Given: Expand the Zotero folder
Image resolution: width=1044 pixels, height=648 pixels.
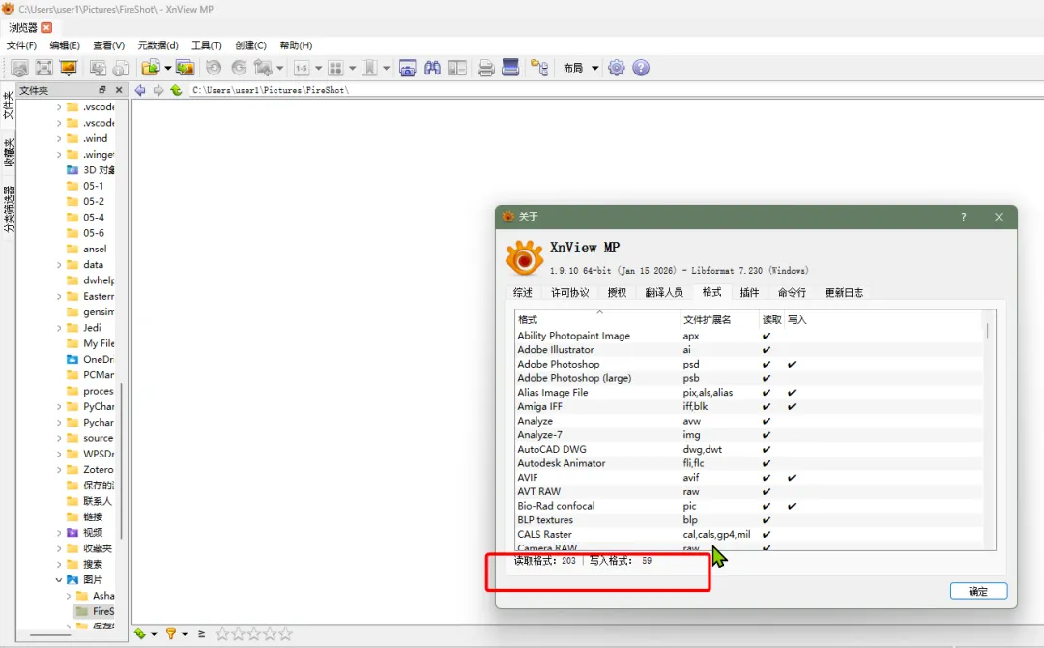Looking at the screenshot, I should point(59,470).
